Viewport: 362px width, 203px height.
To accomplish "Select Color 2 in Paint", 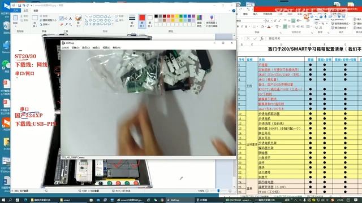I will tap(150, 21).
